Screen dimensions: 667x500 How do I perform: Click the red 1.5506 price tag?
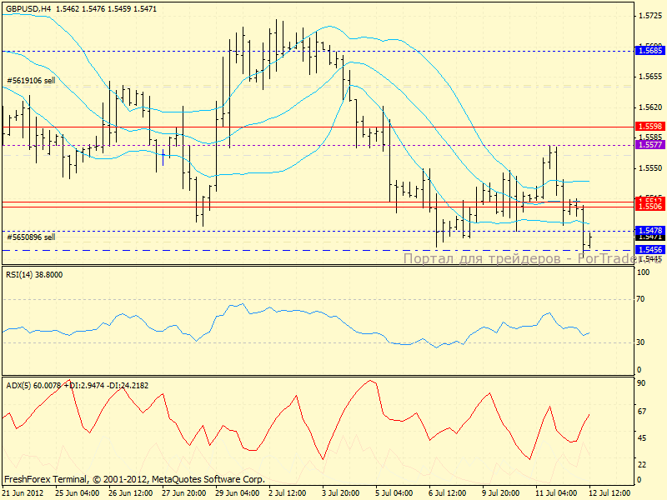[649, 206]
